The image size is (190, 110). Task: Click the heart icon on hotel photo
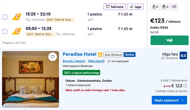[52, 57]
